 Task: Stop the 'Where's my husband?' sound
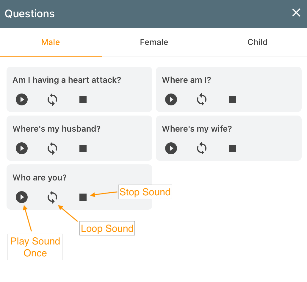(83, 148)
